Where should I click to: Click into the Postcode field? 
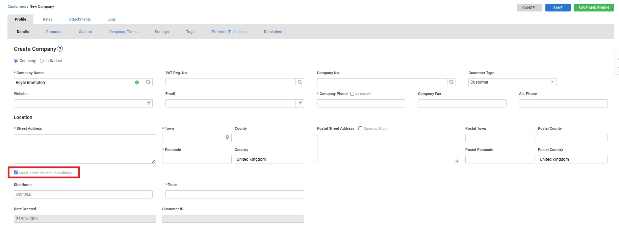[197, 159]
